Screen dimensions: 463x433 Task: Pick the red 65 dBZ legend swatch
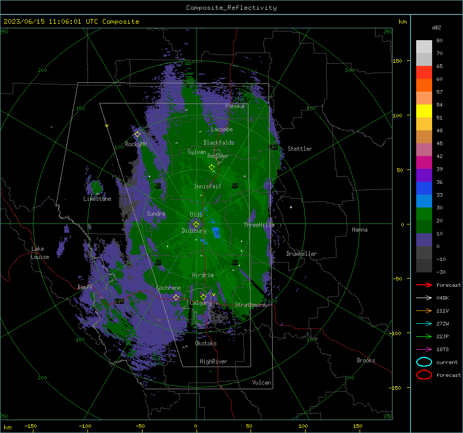tap(424, 73)
